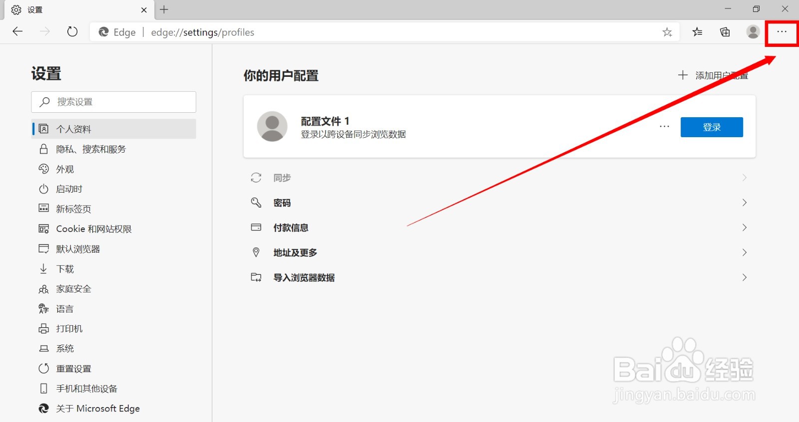Click the 语言 icon in sidebar
This screenshot has width=799, height=422.
44,309
